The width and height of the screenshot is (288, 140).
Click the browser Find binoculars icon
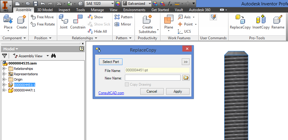click(54, 56)
